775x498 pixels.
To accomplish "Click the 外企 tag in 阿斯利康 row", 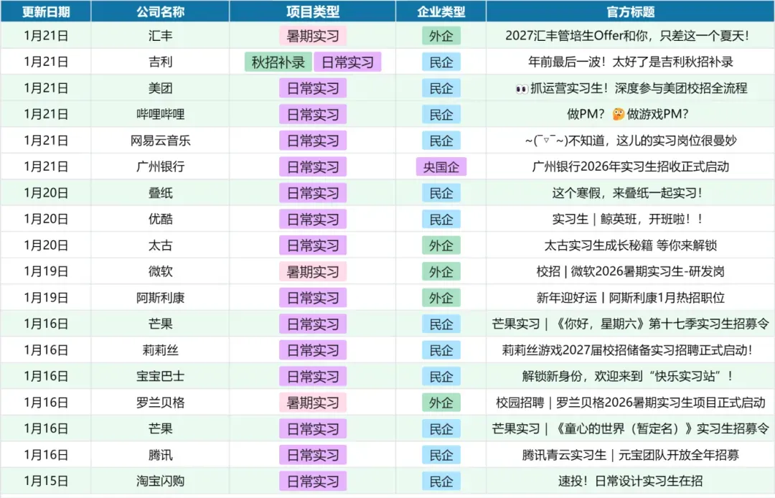I will tap(441, 297).
